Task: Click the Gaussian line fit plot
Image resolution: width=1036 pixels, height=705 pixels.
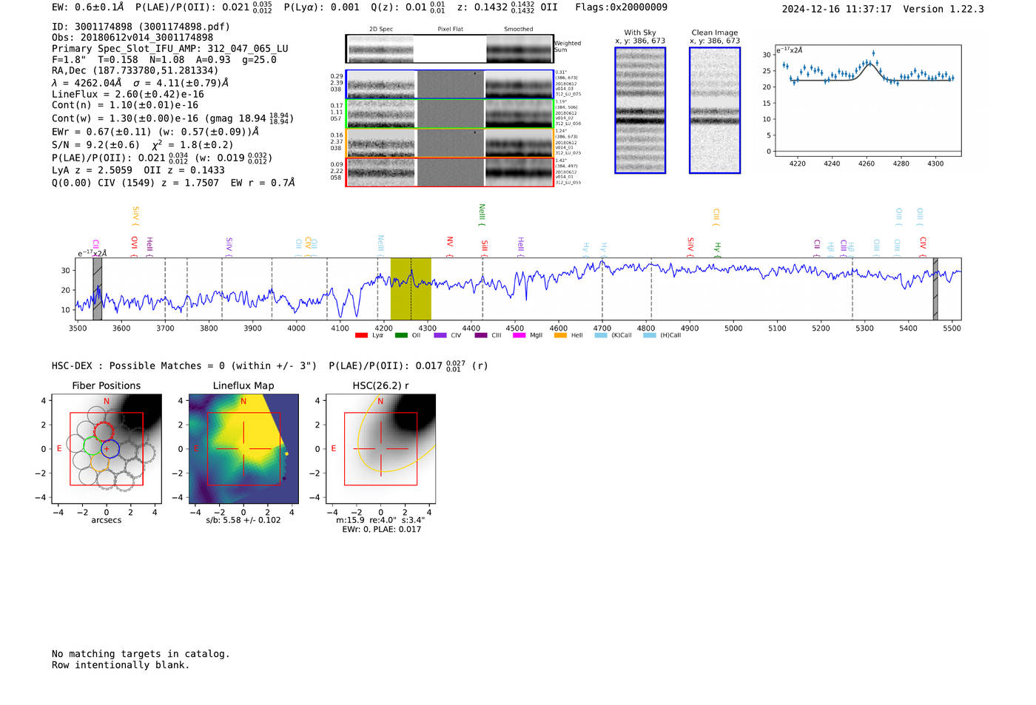Action: click(x=867, y=101)
